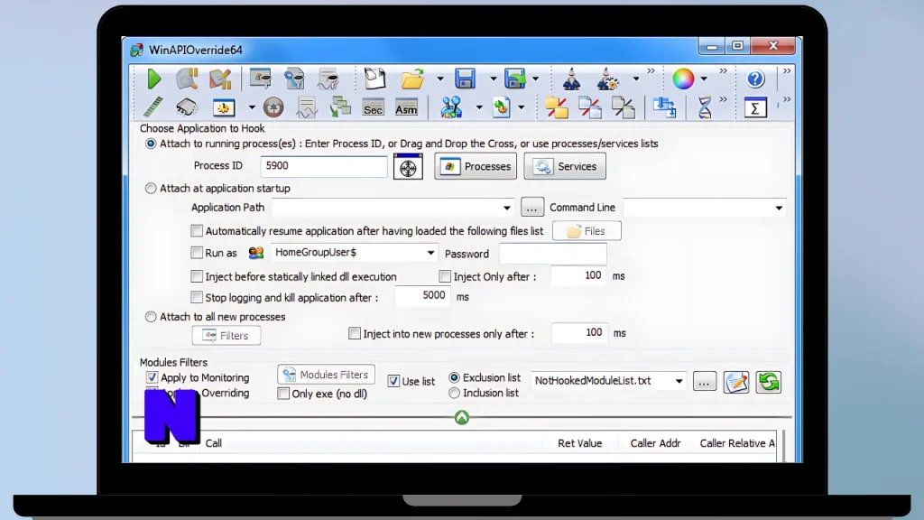The height and width of the screenshot is (520, 924).
Task: Click the Asm toolbar icon
Action: tap(406, 108)
